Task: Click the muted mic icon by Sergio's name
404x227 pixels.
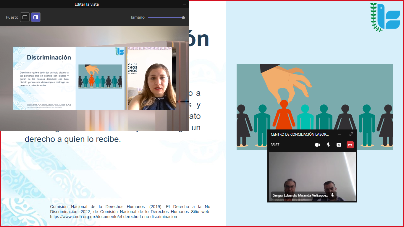Action: pos(332,195)
